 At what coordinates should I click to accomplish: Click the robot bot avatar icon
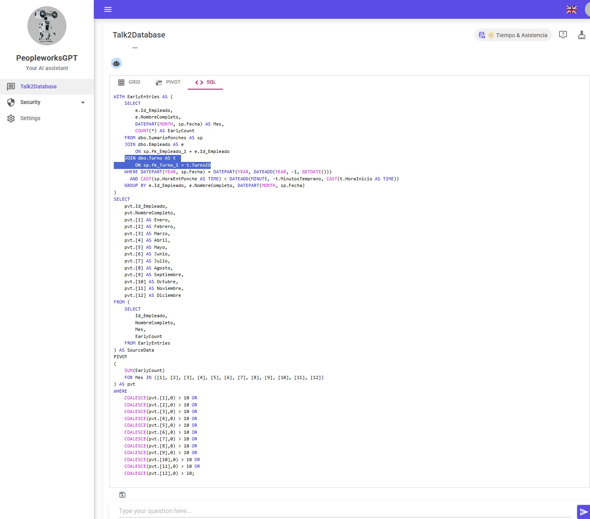(x=117, y=63)
